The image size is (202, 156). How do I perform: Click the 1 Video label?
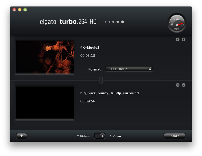(x=115, y=136)
